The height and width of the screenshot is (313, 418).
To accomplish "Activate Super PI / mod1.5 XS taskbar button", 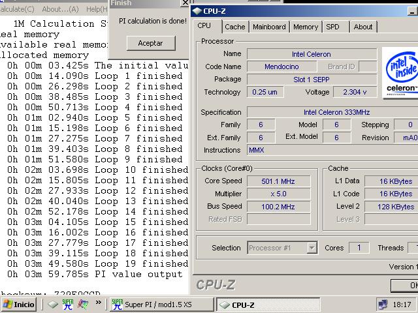I will [x=162, y=305].
